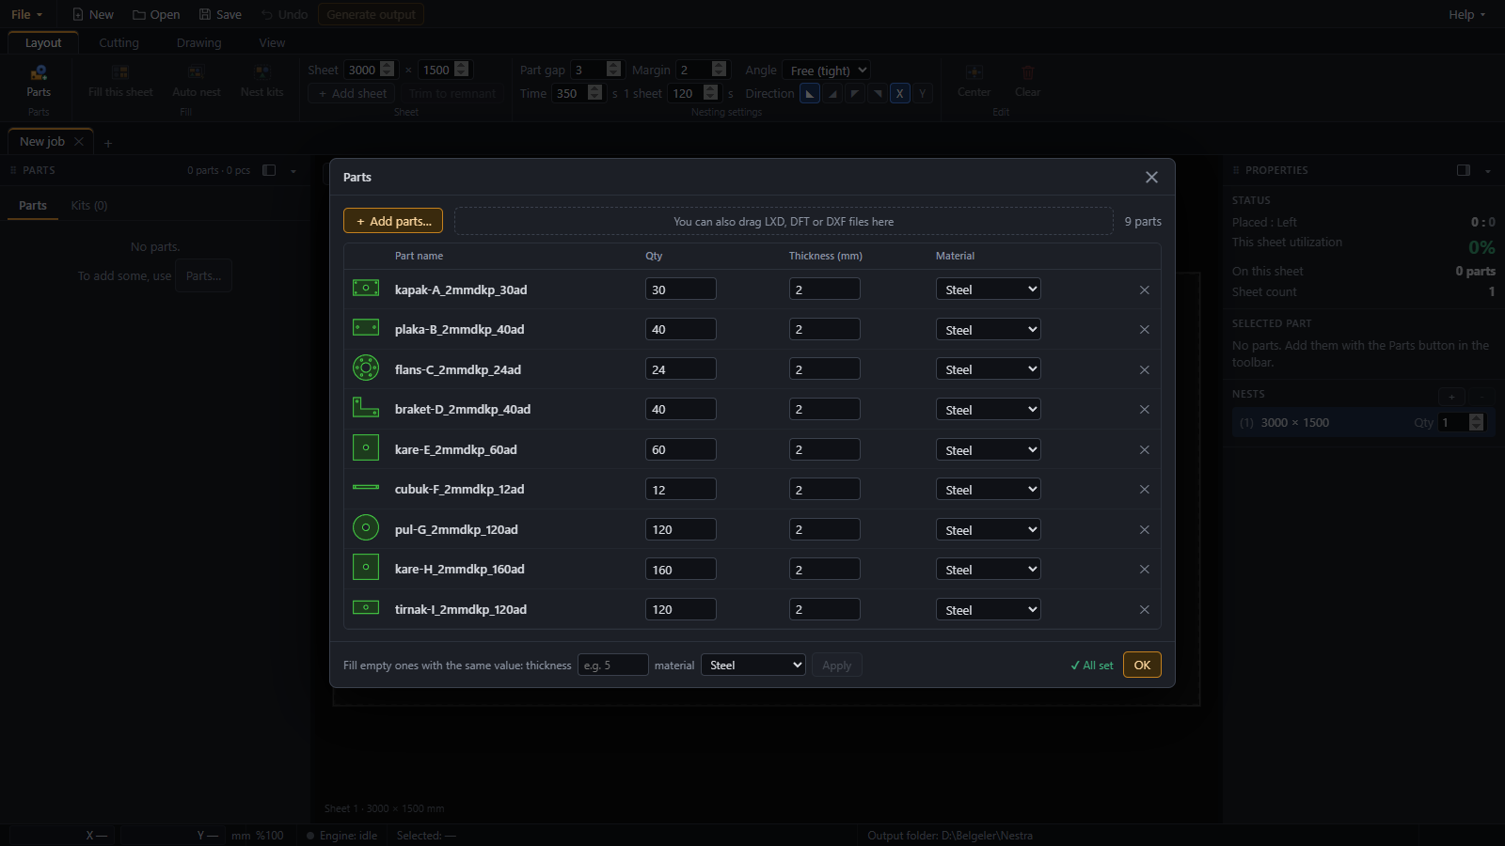Click the Add sheet button
1505x846 pixels.
(x=352, y=93)
